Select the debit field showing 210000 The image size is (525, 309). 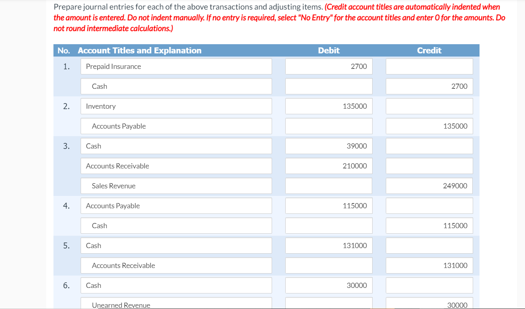tap(329, 166)
